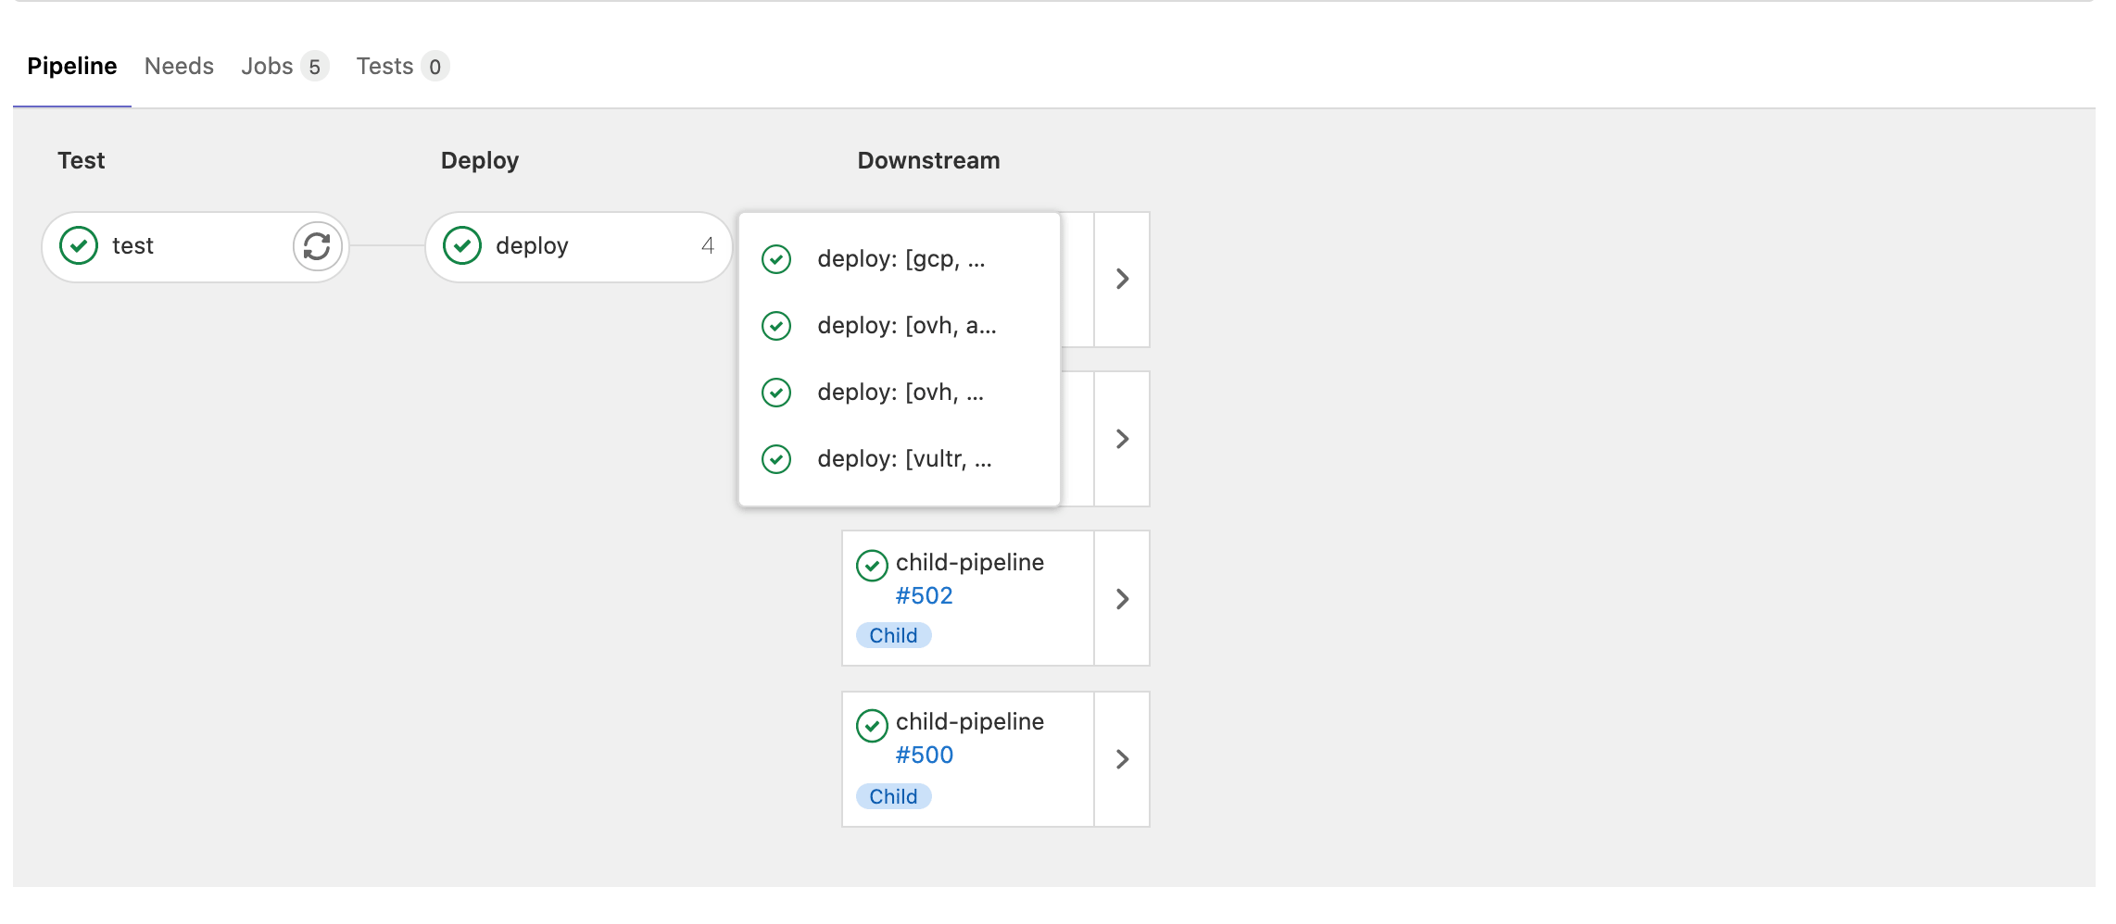
Task: Switch to the Needs tab
Action: click(179, 66)
